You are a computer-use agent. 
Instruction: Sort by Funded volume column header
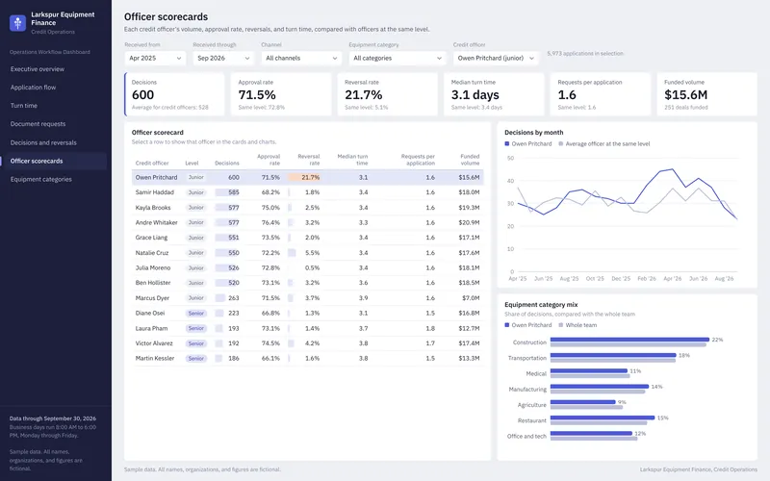470,160
